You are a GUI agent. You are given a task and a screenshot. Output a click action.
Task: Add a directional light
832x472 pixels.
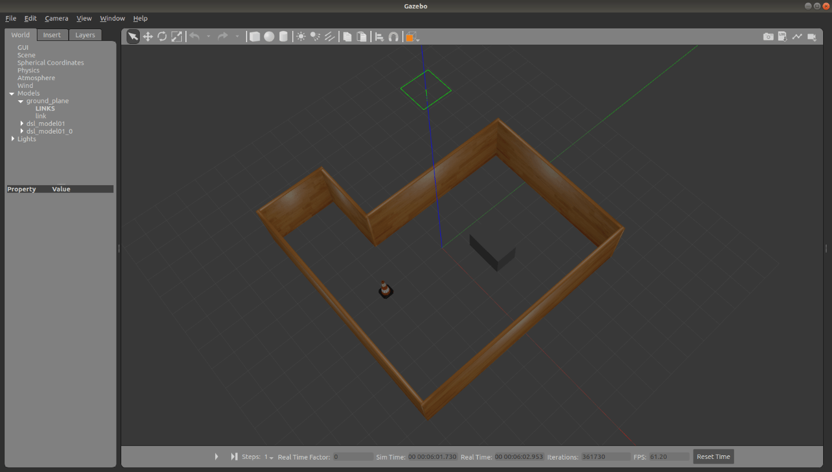pos(330,37)
